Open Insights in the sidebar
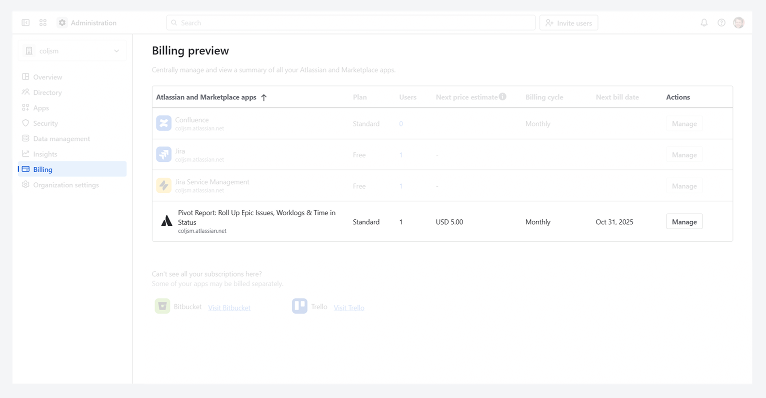 72,154
